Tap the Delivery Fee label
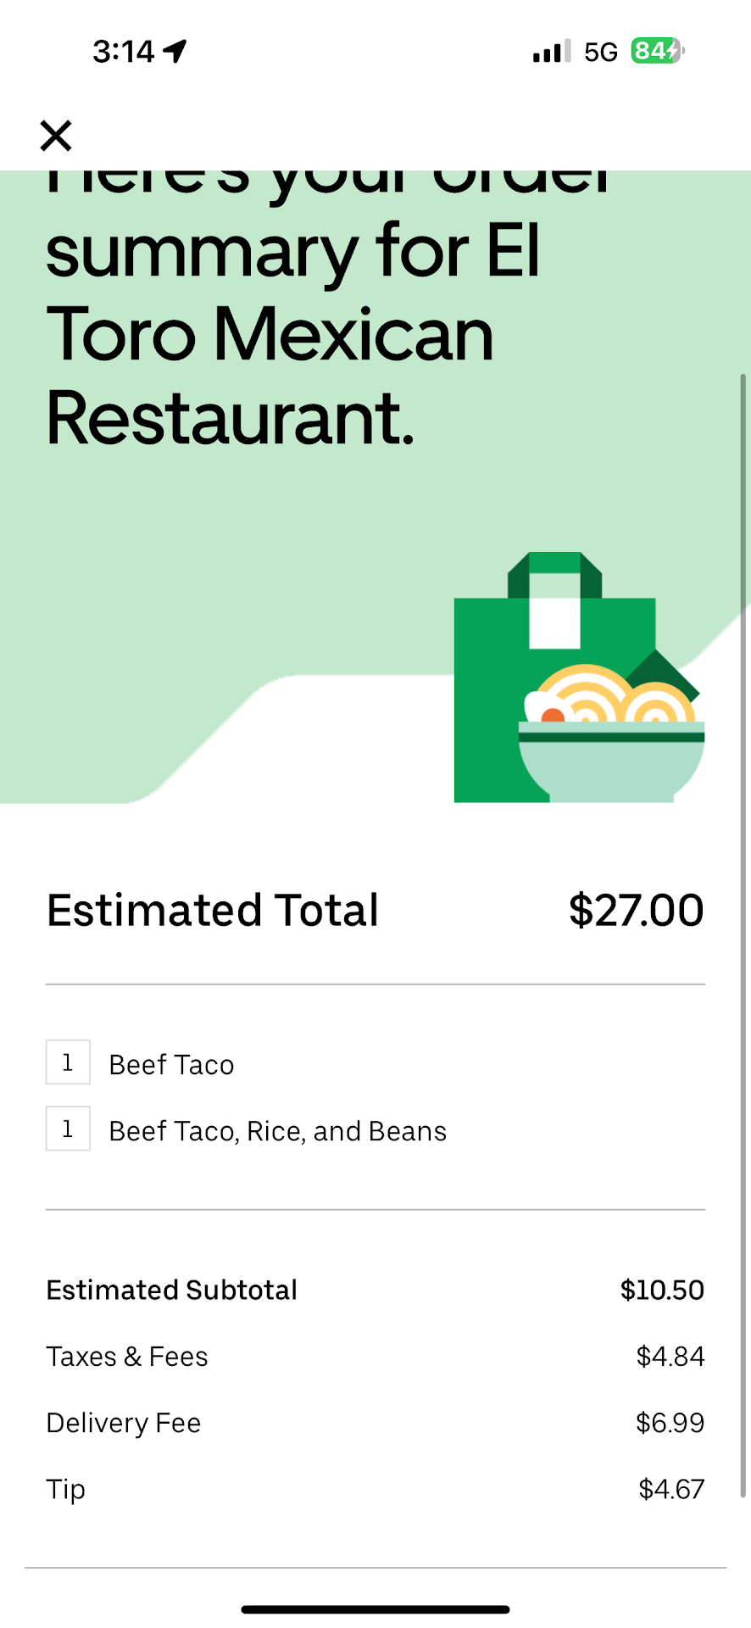Image resolution: width=751 pixels, height=1628 pixels. (x=124, y=1423)
